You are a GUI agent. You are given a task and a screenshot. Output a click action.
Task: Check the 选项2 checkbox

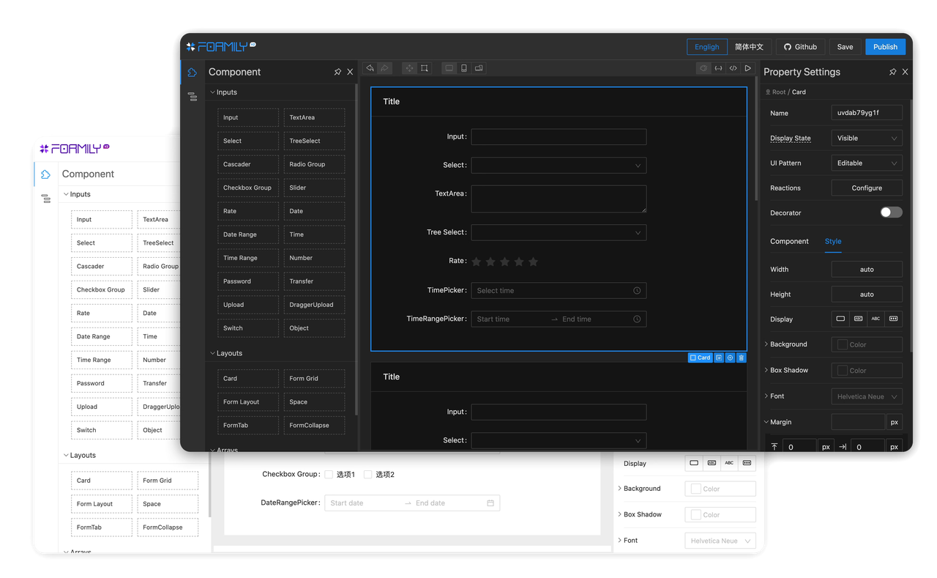[368, 475]
